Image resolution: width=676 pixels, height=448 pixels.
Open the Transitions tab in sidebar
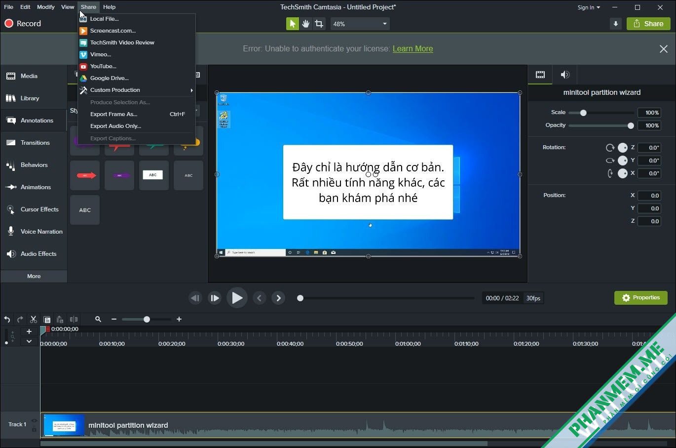coord(34,143)
